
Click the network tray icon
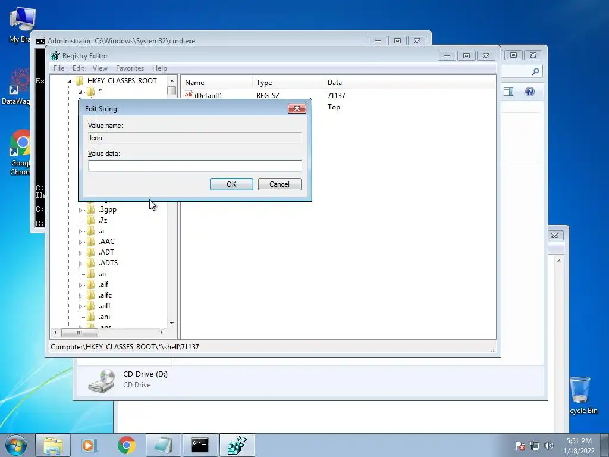pos(535,446)
